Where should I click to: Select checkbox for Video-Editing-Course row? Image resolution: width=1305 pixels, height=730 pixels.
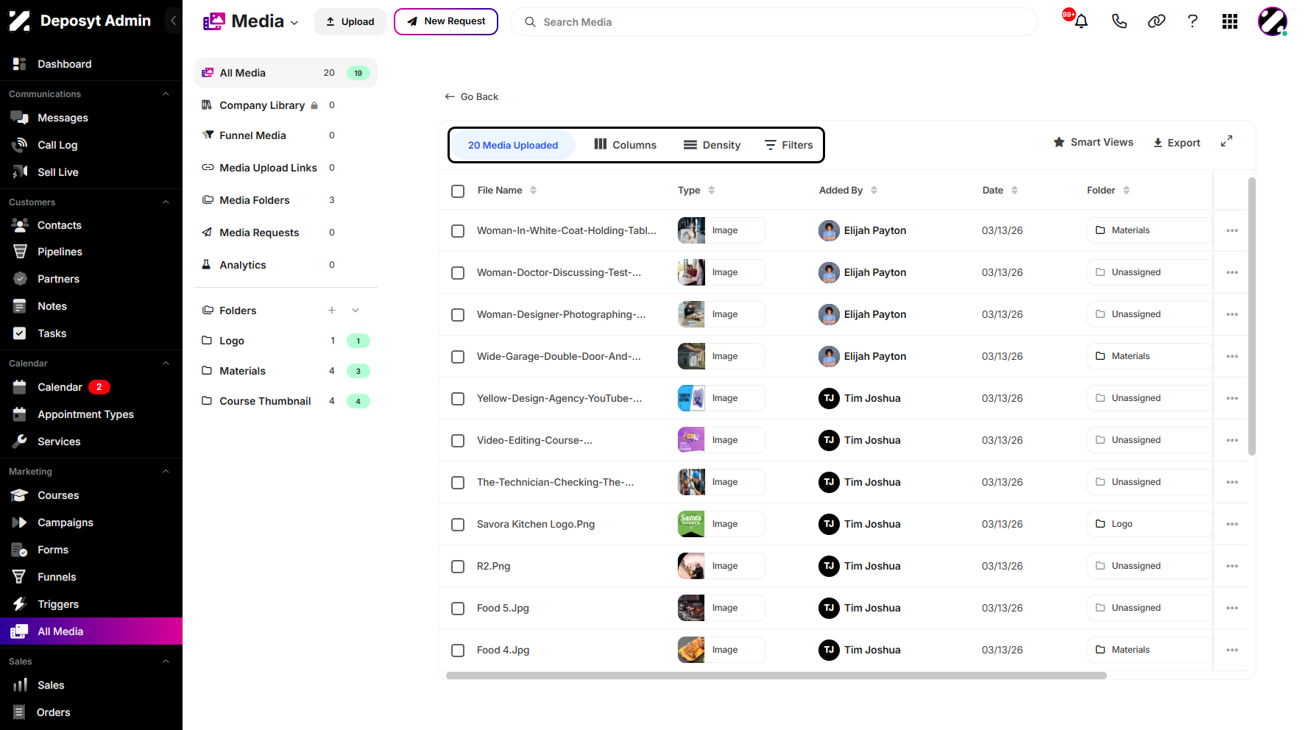coord(458,441)
